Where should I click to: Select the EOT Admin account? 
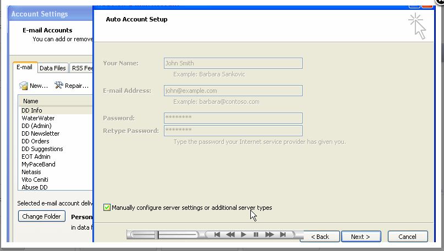(56, 157)
